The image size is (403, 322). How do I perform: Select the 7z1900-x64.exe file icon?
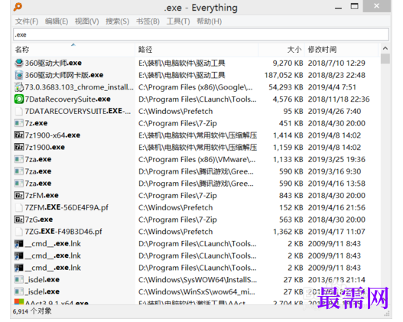(x=19, y=135)
